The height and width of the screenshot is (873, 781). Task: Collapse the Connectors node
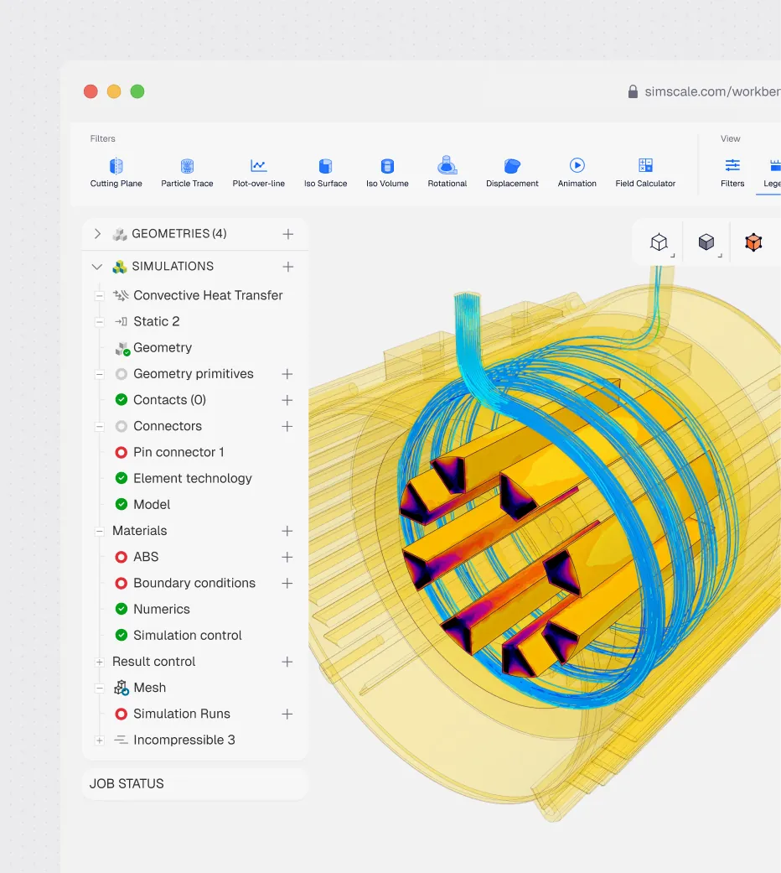tap(99, 427)
